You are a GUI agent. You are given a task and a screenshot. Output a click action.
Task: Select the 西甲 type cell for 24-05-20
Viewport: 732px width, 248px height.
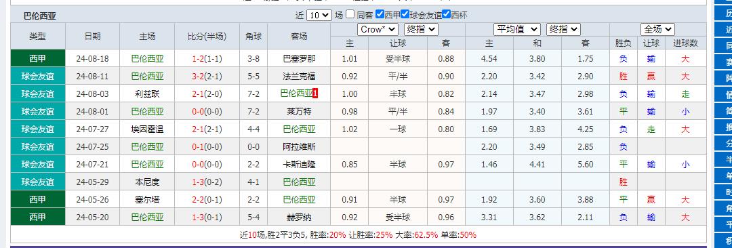click(38, 218)
